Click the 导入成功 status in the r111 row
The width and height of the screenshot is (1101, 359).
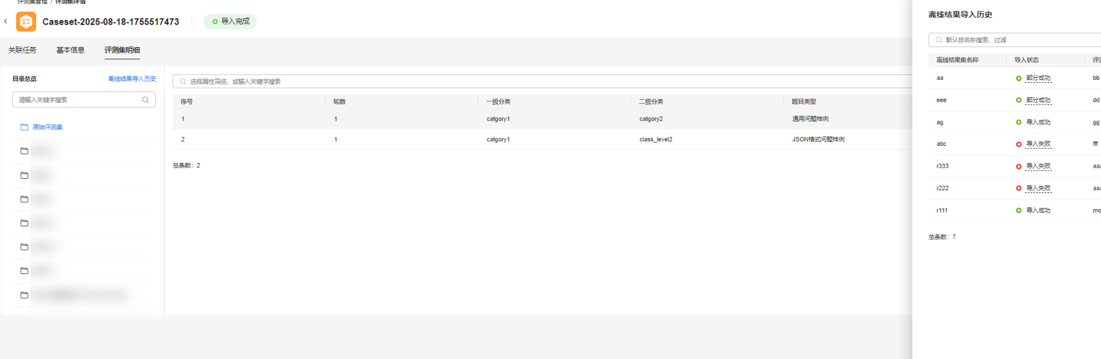click(x=1038, y=211)
